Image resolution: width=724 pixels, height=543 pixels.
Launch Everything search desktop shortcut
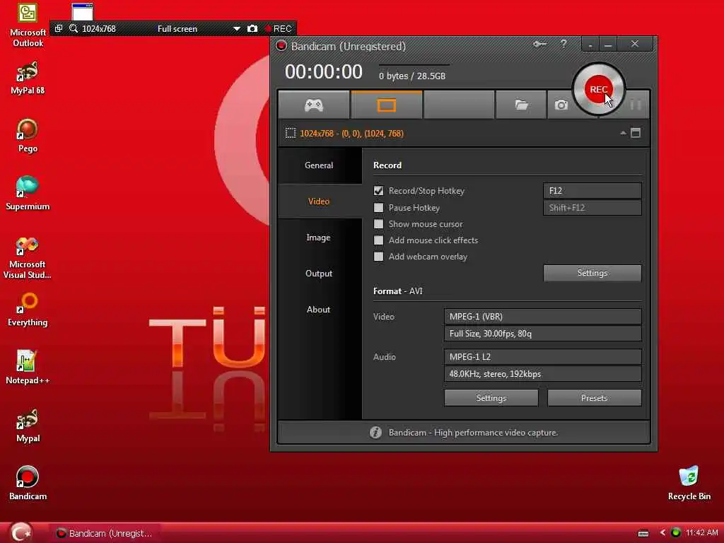pos(28,310)
